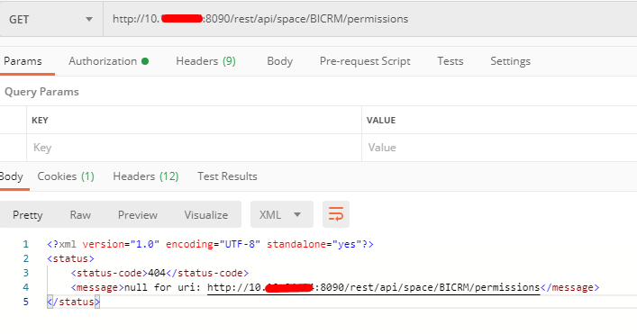The height and width of the screenshot is (334, 637).
Task: Switch to the Params tab
Action: (x=23, y=61)
